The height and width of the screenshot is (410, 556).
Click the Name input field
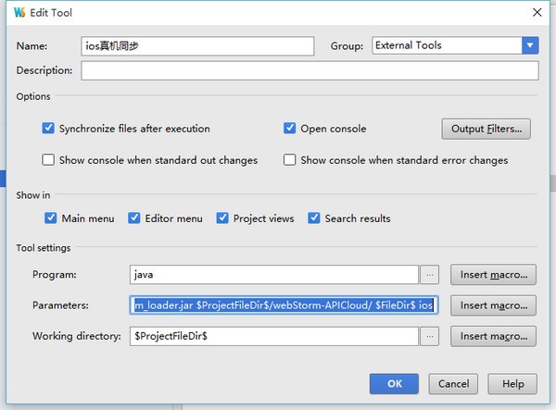pyautogui.click(x=197, y=46)
